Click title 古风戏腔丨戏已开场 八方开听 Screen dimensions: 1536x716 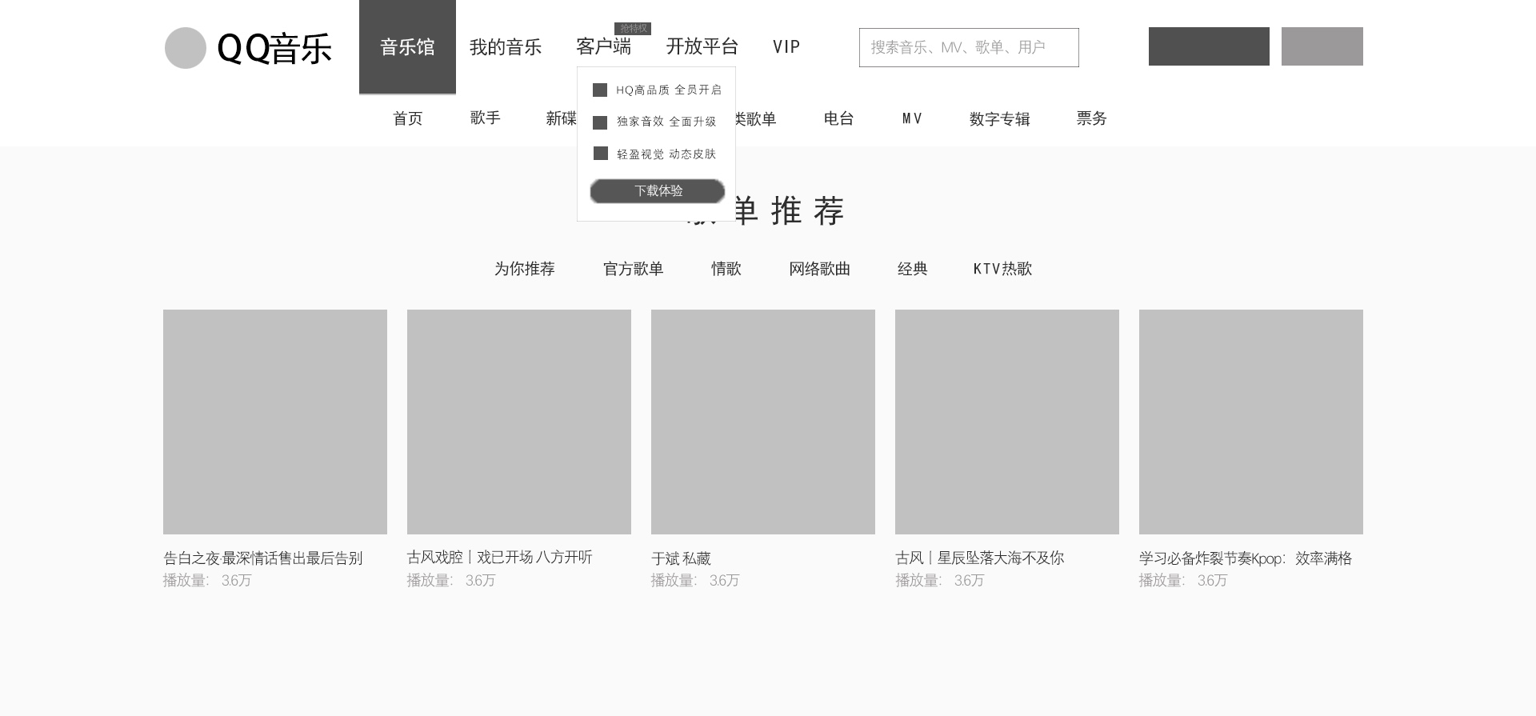pos(500,558)
